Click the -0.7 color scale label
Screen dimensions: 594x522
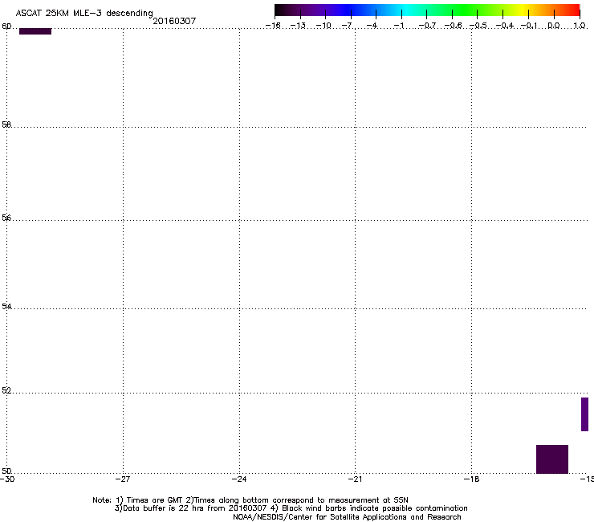tap(427, 26)
